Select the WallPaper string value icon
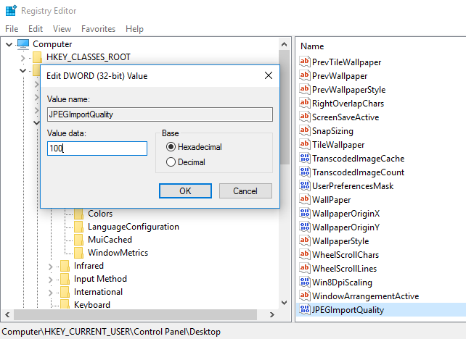466x339 pixels. pos(305,199)
